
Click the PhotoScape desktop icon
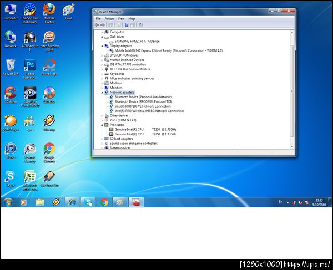click(49, 68)
